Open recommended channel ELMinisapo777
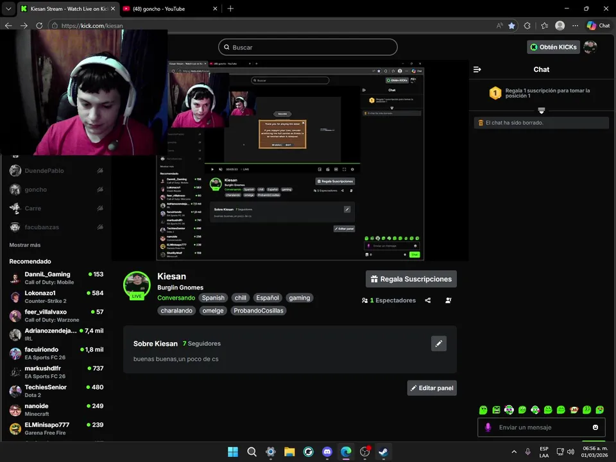 (x=56, y=429)
